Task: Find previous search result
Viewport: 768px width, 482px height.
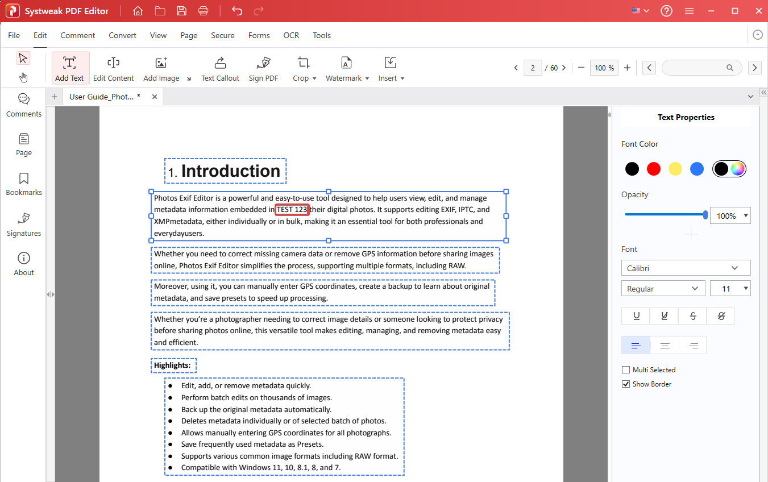Action: pyautogui.click(x=649, y=68)
